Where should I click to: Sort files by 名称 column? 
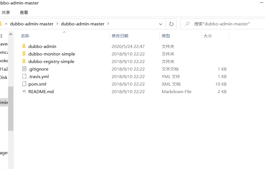tap(25, 36)
